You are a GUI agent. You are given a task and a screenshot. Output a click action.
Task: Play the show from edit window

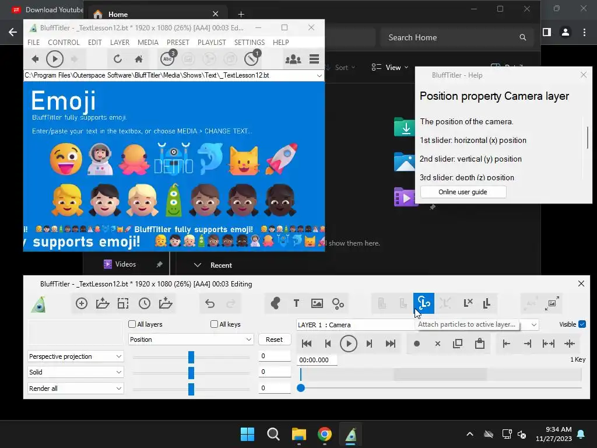[x=349, y=344]
